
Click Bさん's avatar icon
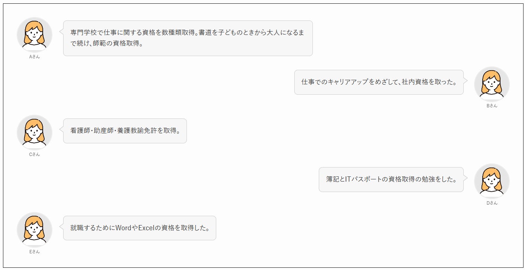pos(492,84)
